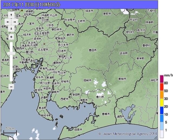173x140 pixels.
Task: Click the 東栄町 label on the map
Action: coord(140,58)
